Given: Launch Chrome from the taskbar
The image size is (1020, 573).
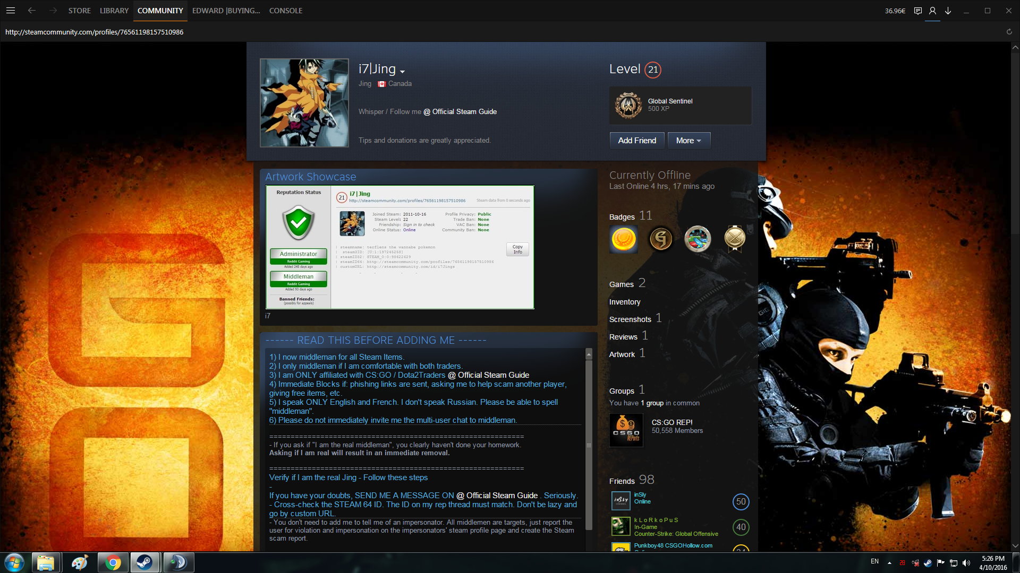Looking at the screenshot, I should click(x=112, y=562).
